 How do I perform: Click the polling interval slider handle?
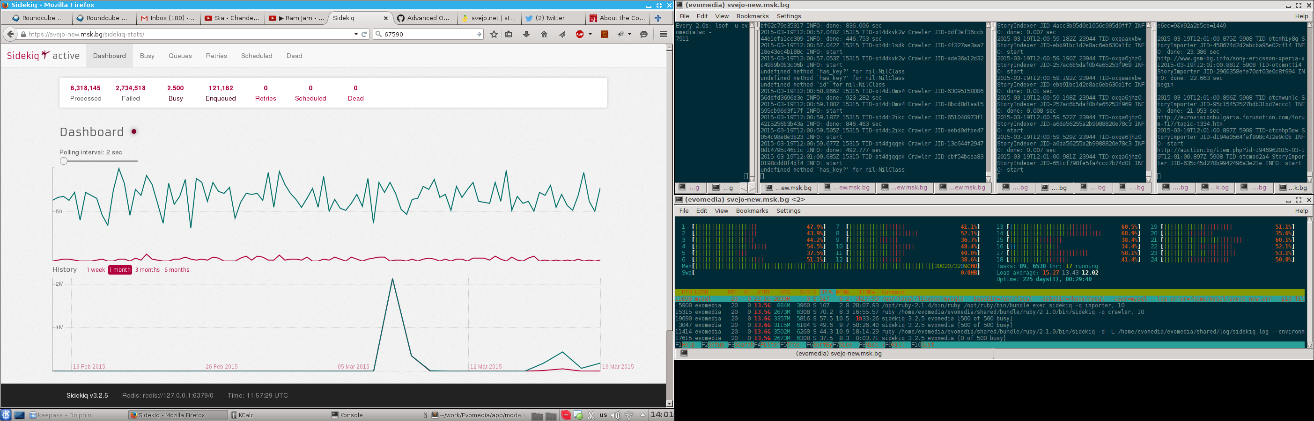tap(63, 161)
